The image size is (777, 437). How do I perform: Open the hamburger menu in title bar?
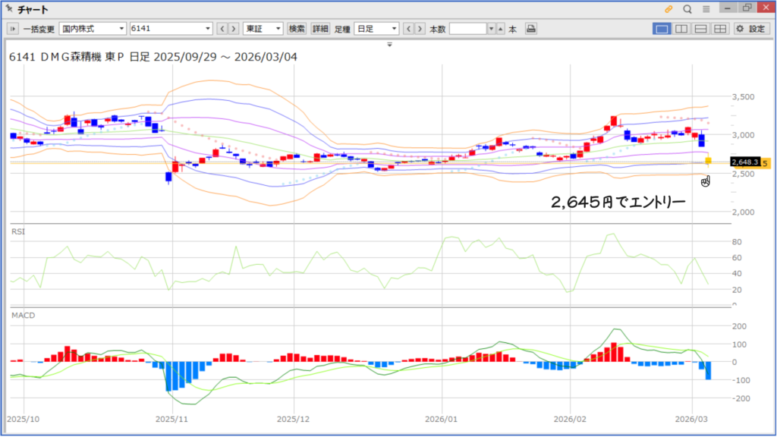(706, 9)
